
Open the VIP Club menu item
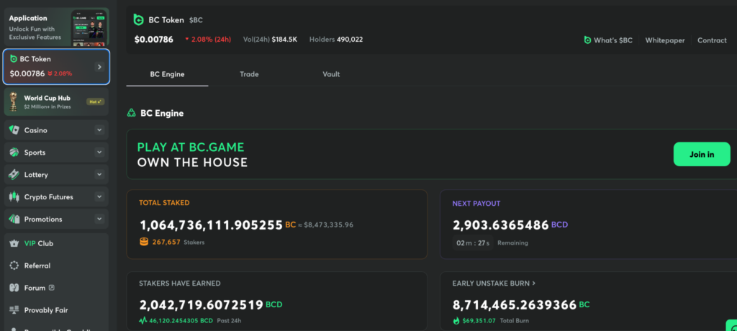(x=56, y=243)
